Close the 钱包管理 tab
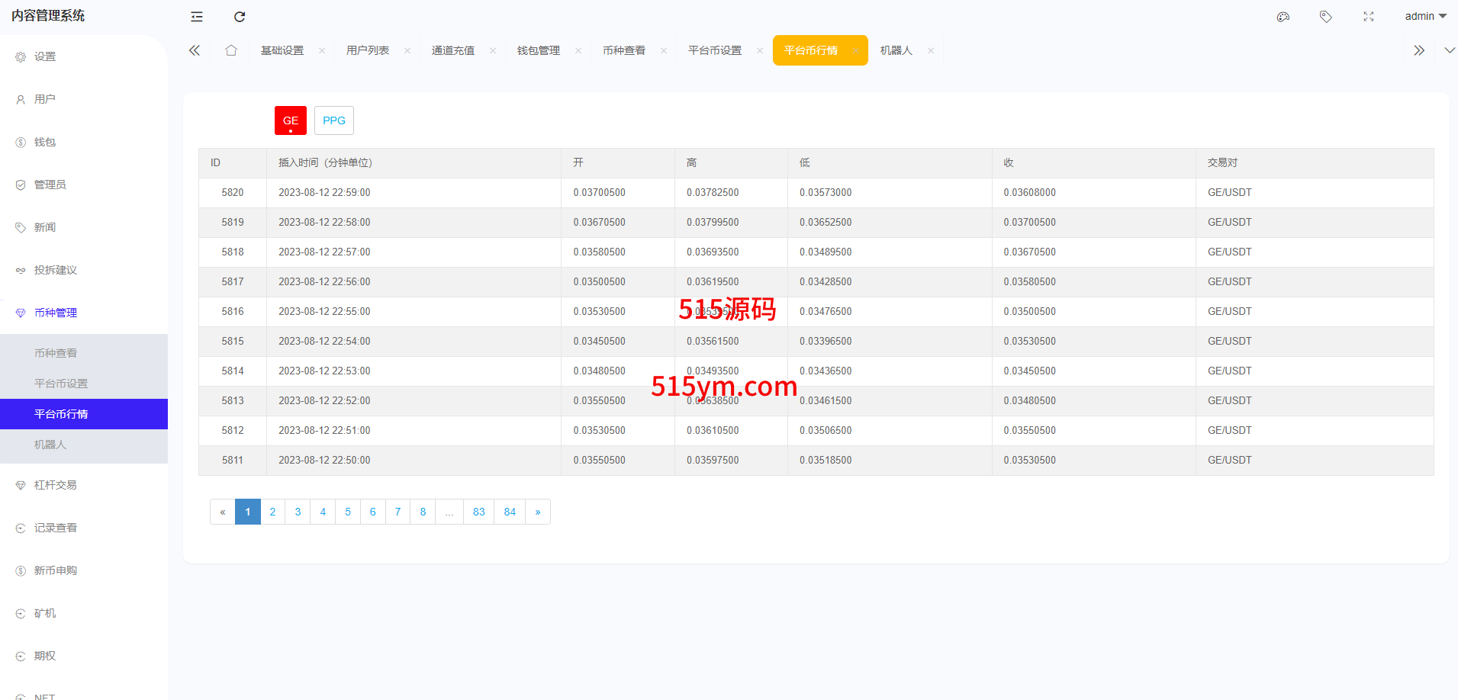This screenshot has width=1458, height=700. tap(578, 51)
